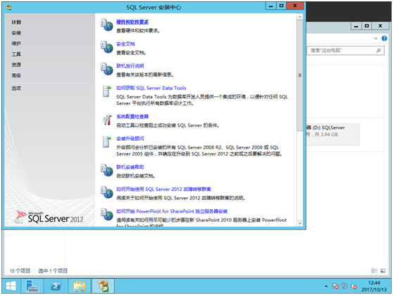
Task: Click the scroll up arrow in setup center
Action: 300,17
